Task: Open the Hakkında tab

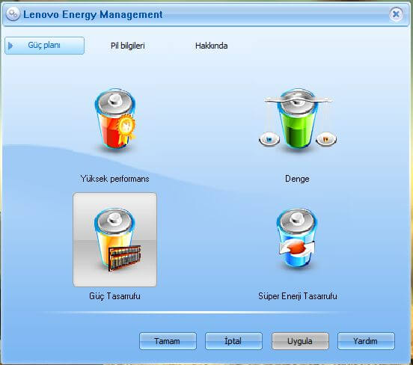Action: [211, 46]
